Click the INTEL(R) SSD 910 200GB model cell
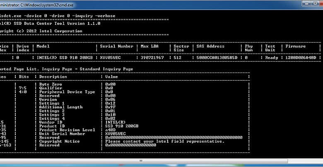The image size is (323, 167). click(65, 58)
